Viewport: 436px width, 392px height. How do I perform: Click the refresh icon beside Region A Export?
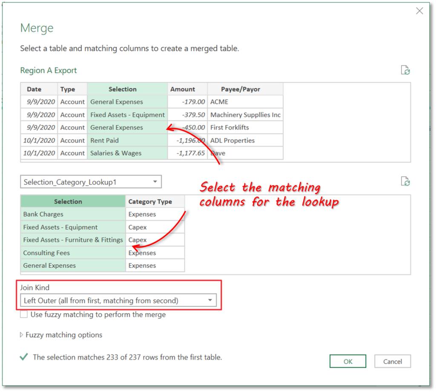pos(405,71)
